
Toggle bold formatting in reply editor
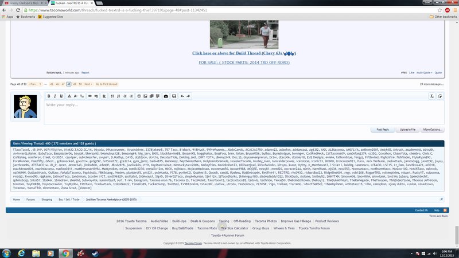(49, 96)
